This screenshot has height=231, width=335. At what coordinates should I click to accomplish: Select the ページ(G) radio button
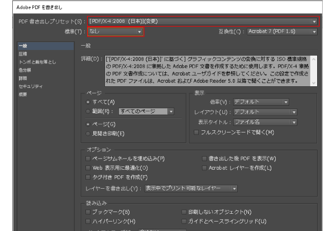point(88,124)
